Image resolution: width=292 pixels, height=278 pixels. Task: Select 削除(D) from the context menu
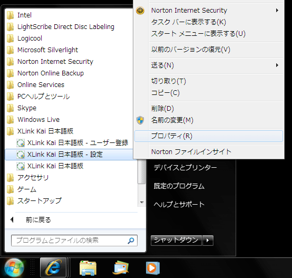[x=209, y=109]
